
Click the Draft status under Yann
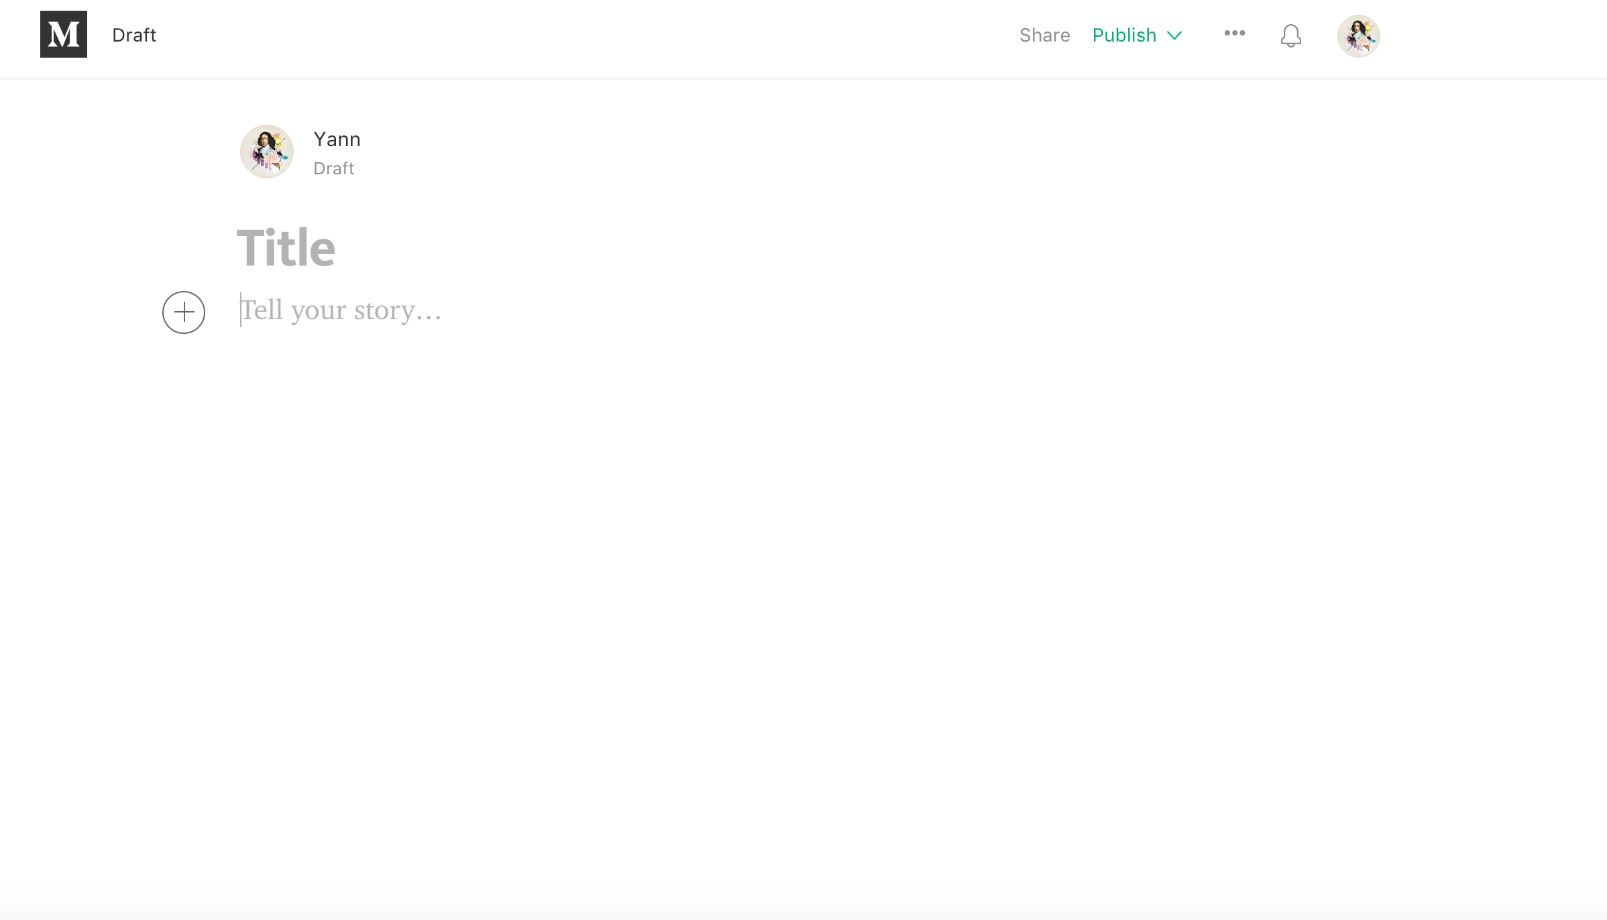333,168
